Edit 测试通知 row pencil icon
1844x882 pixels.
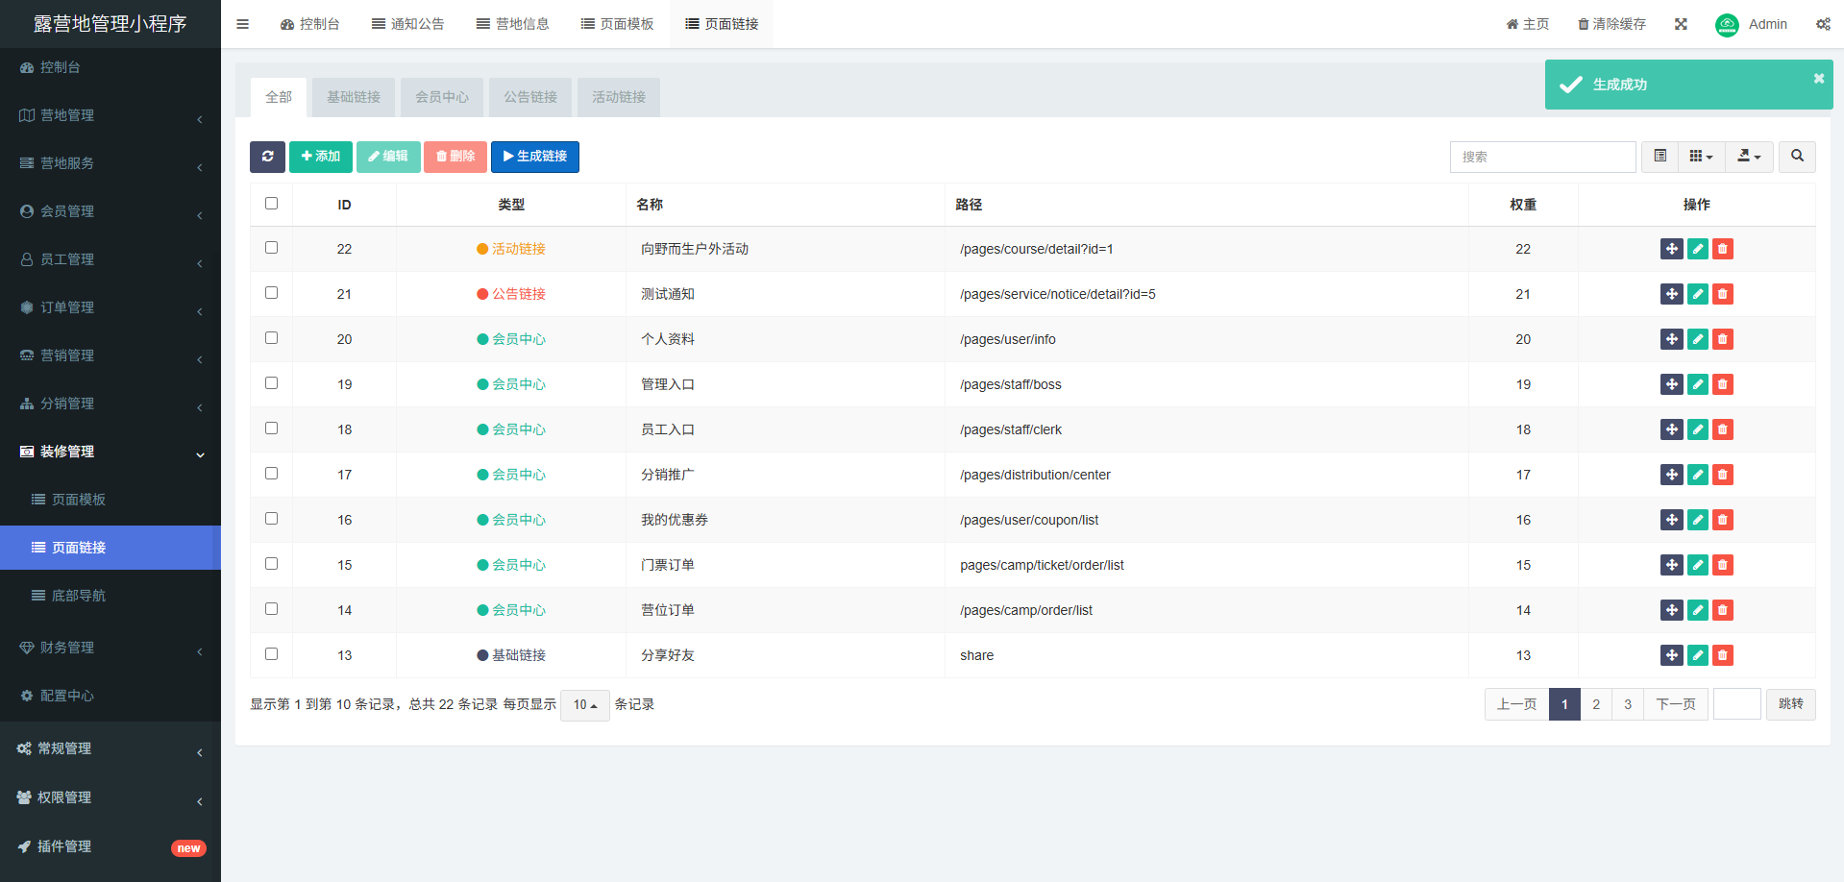click(1698, 294)
